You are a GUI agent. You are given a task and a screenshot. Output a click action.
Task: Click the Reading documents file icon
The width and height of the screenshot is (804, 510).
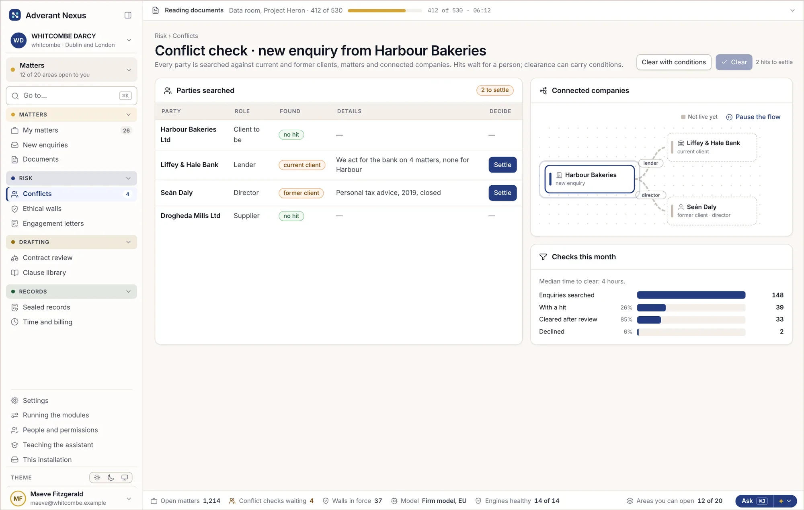[x=156, y=10]
